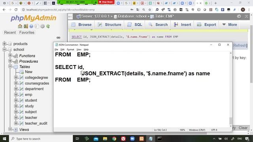
Task: Click the link chain icon in sidebar
Action: coord(59,37)
